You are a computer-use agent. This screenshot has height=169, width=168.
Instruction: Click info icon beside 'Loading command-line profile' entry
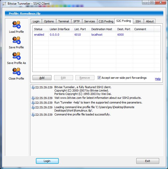(x=33, y=107)
